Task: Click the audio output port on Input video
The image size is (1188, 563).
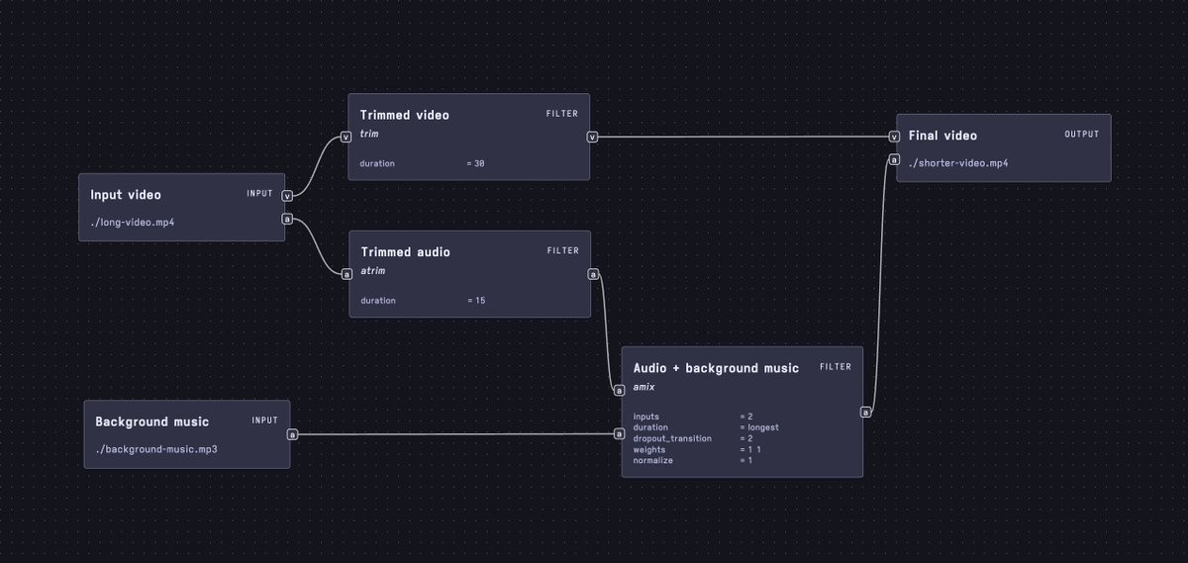Action: pyautogui.click(x=287, y=219)
